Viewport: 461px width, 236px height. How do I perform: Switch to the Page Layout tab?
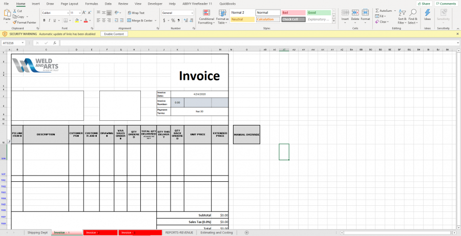[69, 4]
